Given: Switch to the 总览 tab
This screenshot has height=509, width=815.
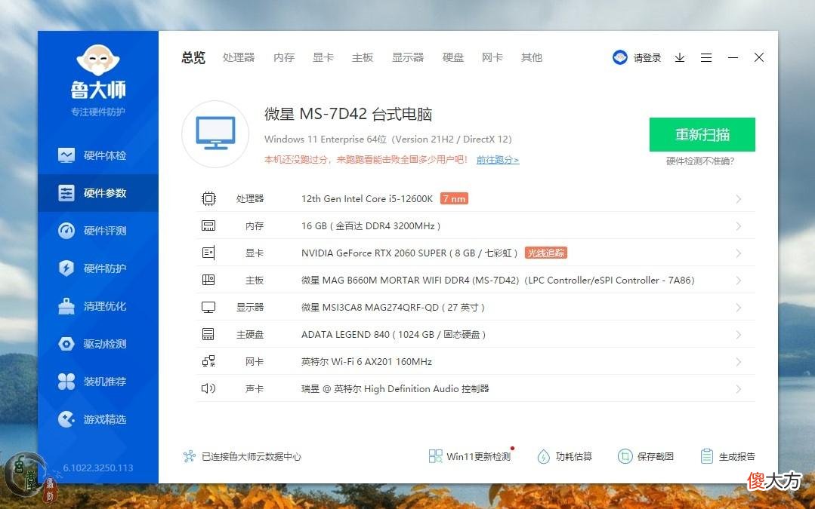Looking at the screenshot, I should pyautogui.click(x=193, y=57).
